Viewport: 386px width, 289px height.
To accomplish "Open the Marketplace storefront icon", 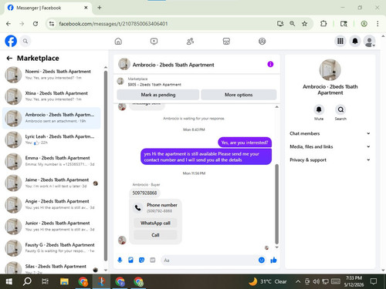I will pos(226,42).
